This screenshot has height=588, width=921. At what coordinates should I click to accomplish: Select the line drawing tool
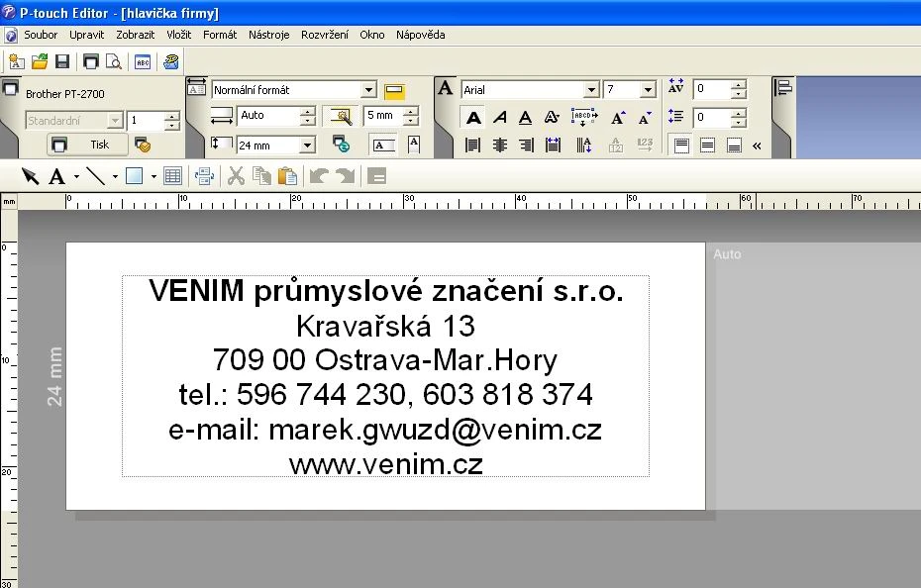(x=96, y=176)
